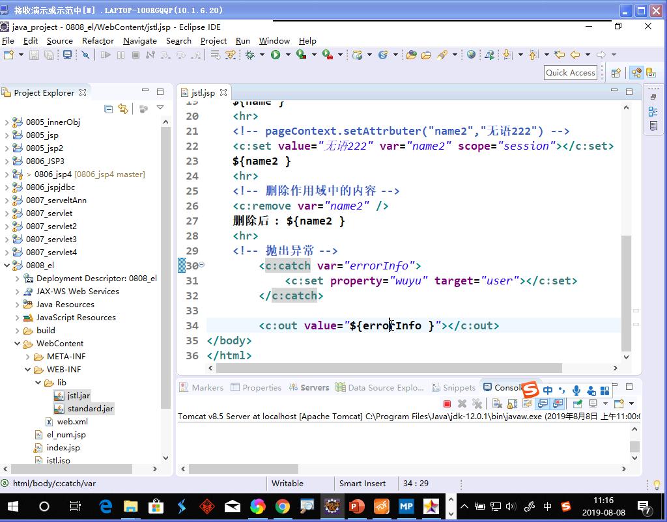The image size is (667, 522).
Task: Click the Next Annotation down arrow icon
Action: point(507,55)
